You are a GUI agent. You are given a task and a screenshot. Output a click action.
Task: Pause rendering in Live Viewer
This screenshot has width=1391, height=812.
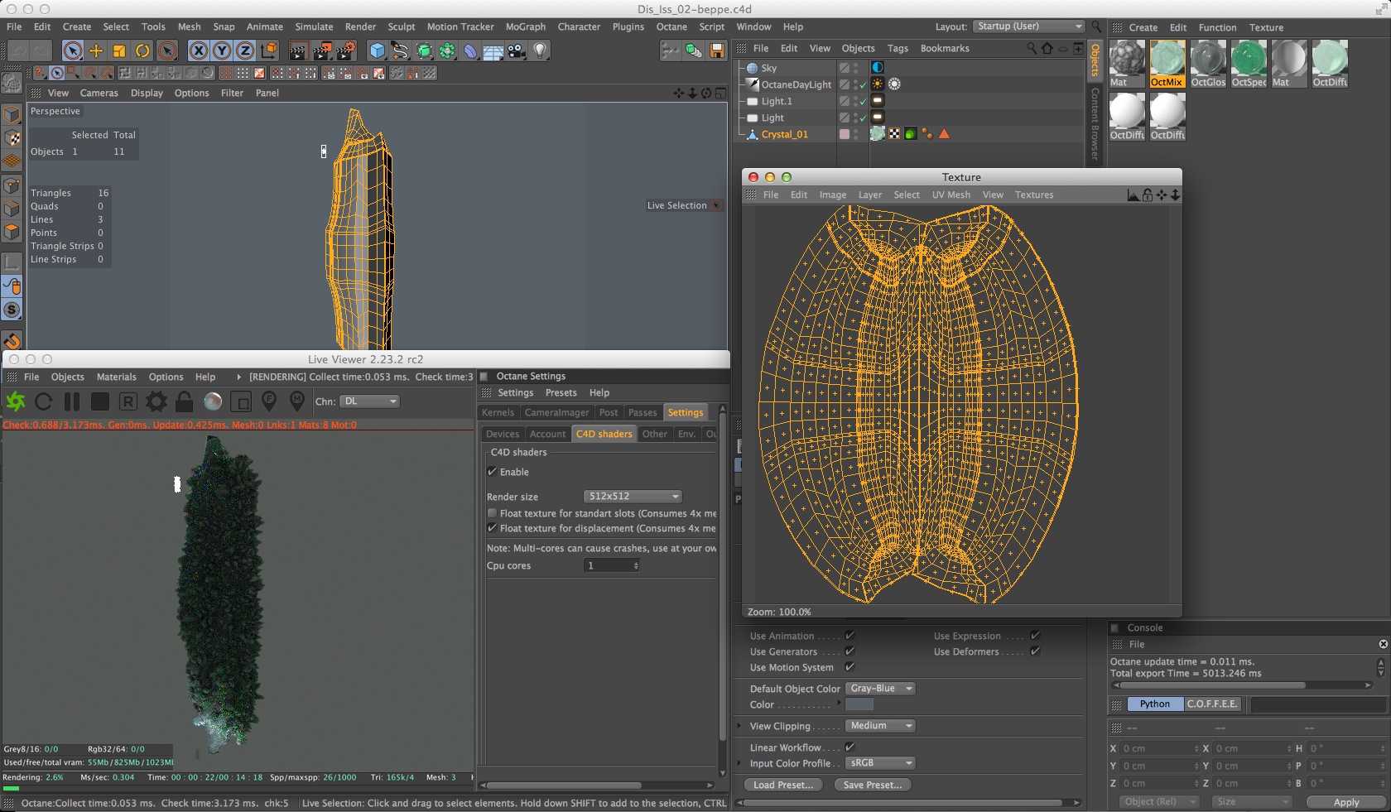pos(72,402)
